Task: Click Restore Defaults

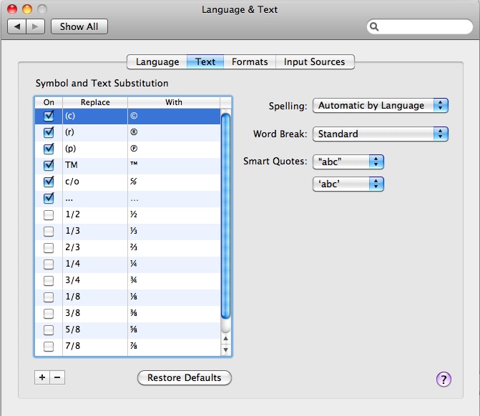Action: pyautogui.click(x=185, y=378)
